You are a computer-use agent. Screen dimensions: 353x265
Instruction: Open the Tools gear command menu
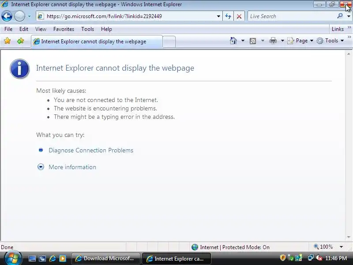coord(330,41)
